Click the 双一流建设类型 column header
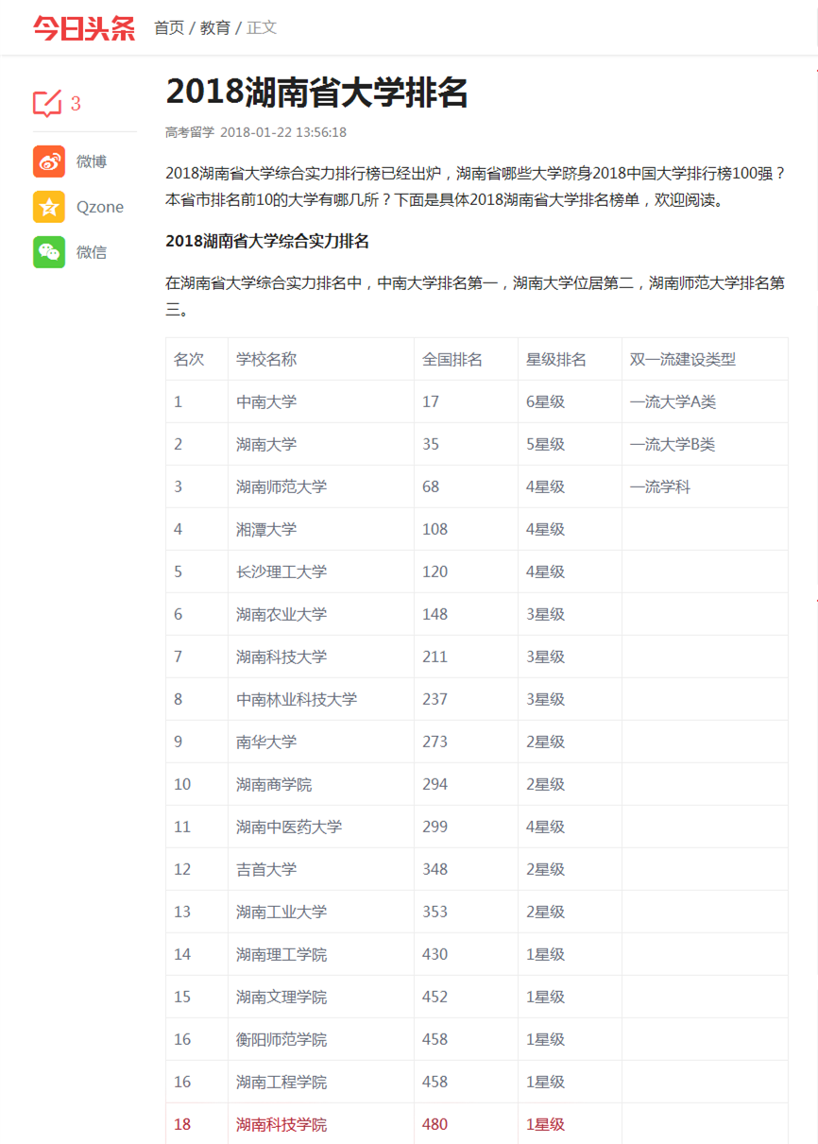The image size is (818, 1144). 682,359
